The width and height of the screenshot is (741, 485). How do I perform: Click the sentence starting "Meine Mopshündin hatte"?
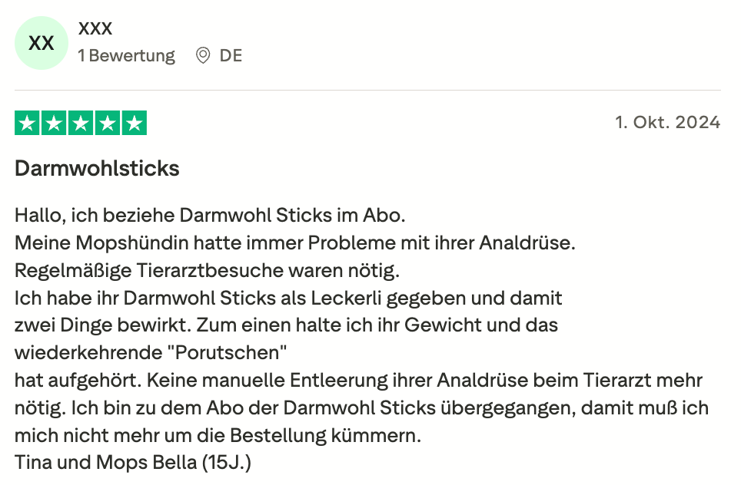tap(295, 243)
